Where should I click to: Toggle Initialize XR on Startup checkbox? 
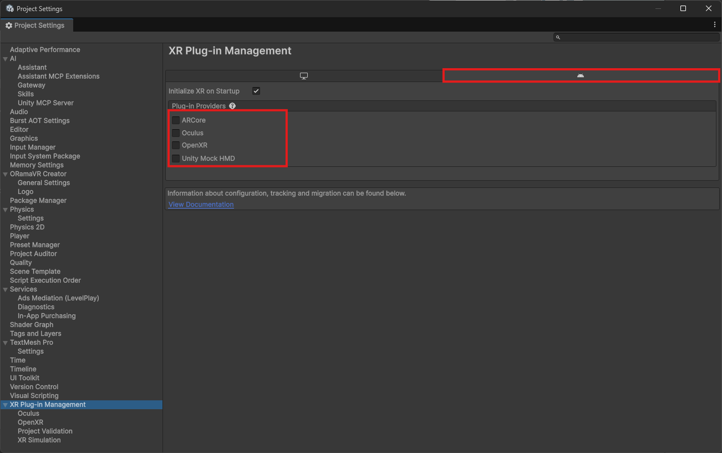256,91
